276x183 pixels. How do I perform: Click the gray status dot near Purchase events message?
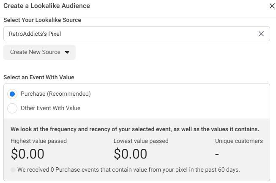pyautogui.click(x=13, y=170)
